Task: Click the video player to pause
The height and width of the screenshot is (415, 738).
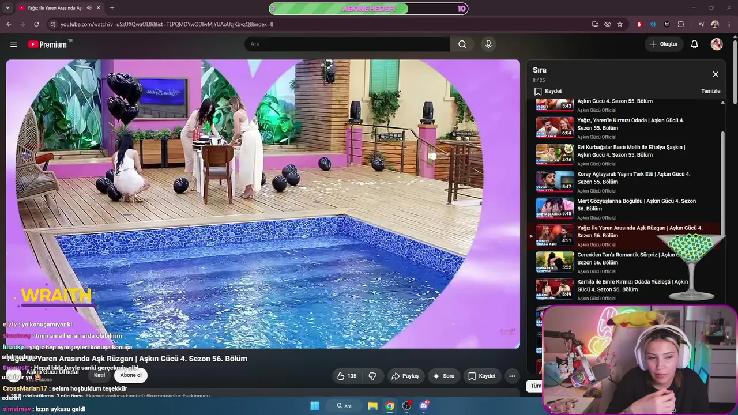Action: coord(263,203)
